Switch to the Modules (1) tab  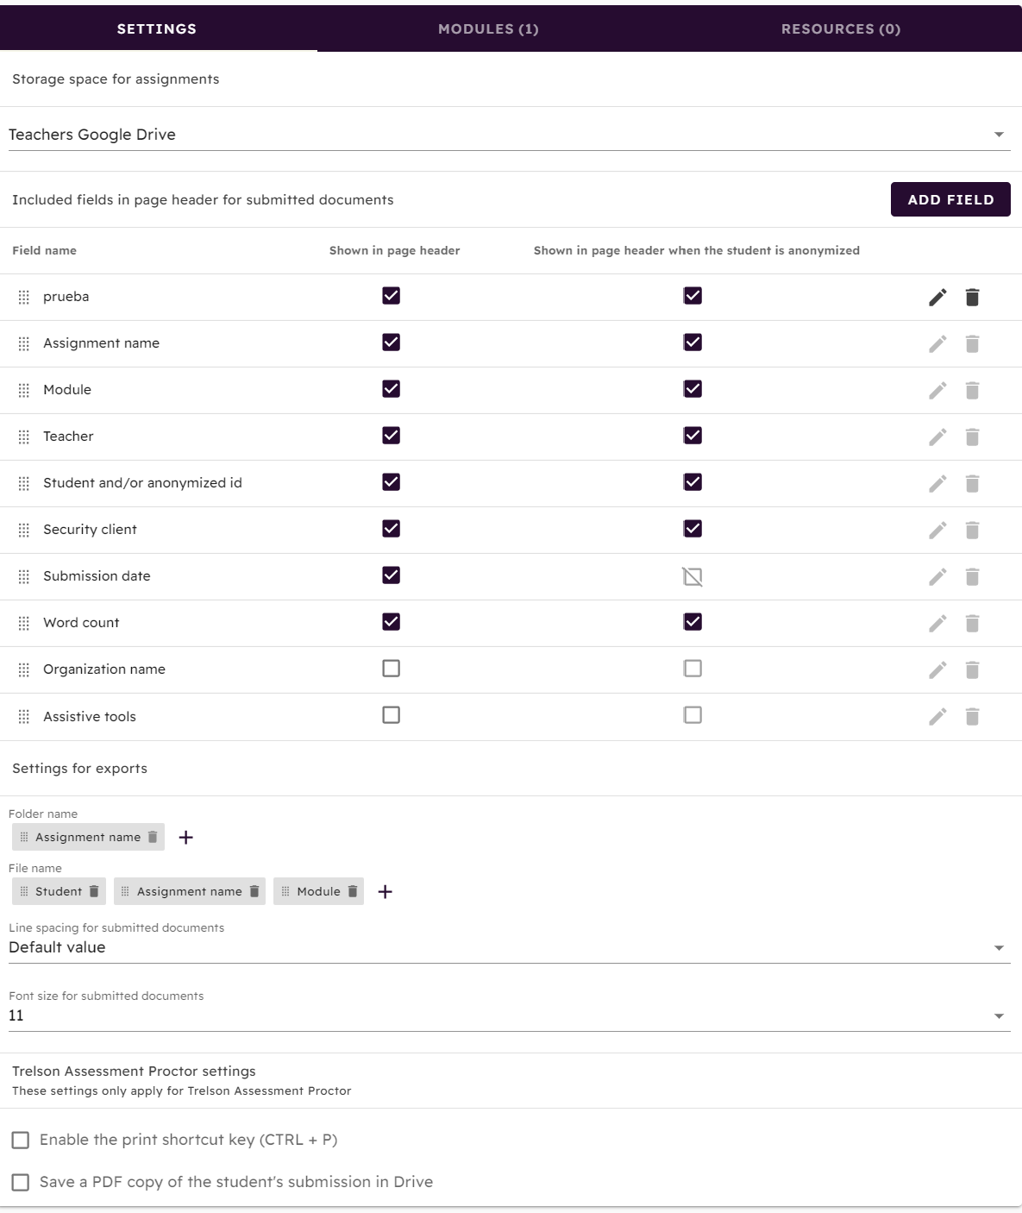(x=488, y=28)
